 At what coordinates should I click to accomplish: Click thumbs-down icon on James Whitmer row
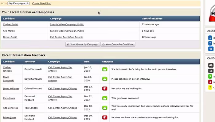(x=105, y=88)
